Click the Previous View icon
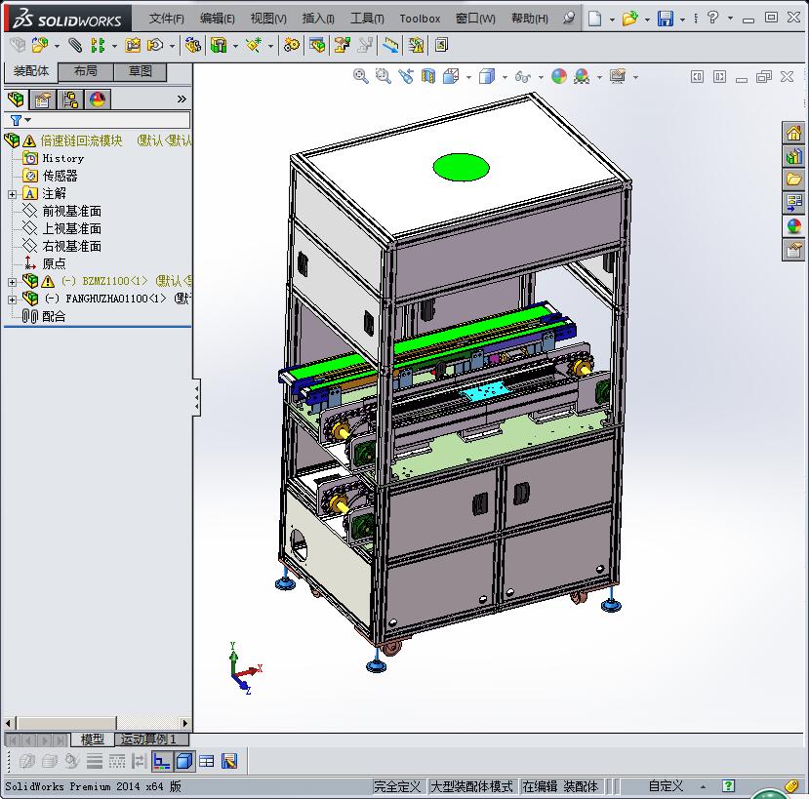809x799 pixels. click(x=406, y=76)
